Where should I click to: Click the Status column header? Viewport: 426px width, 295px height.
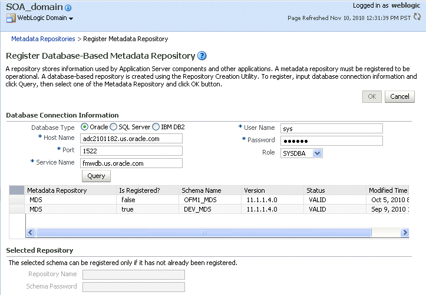pos(335,190)
